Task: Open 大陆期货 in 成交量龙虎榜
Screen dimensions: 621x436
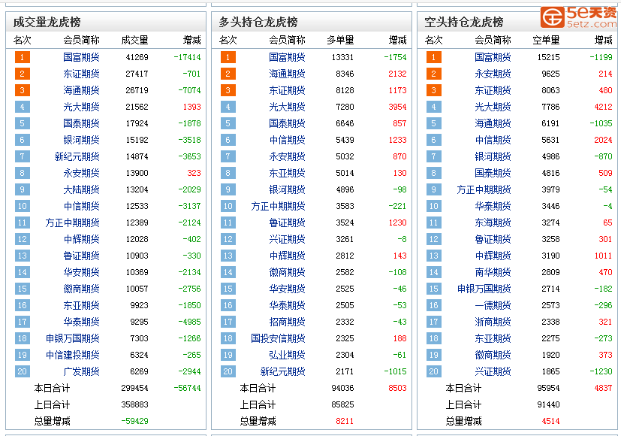Action: coord(81,189)
